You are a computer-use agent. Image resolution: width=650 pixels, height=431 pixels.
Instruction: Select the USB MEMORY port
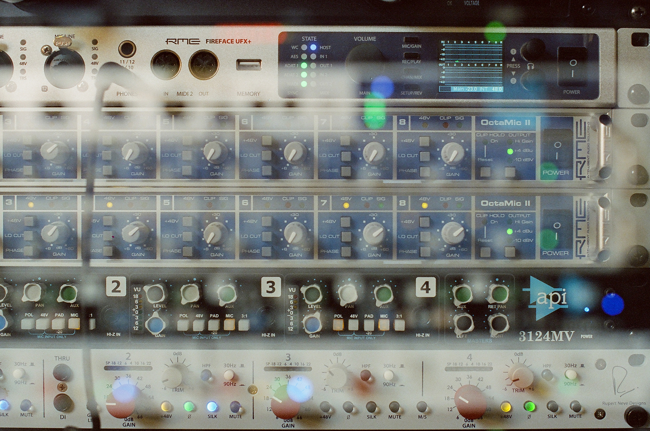point(249,65)
